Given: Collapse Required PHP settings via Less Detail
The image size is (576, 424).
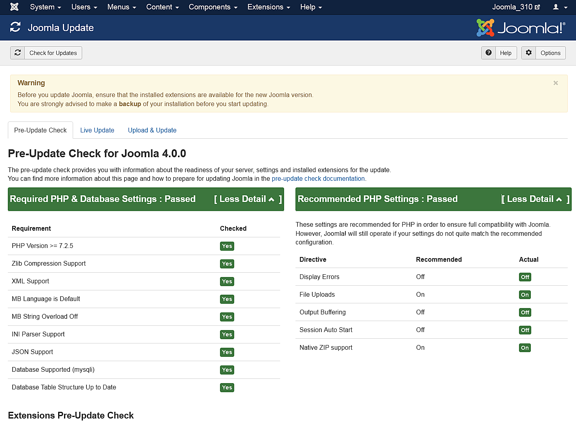Looking at the screenshot, I should pos(247,199).
